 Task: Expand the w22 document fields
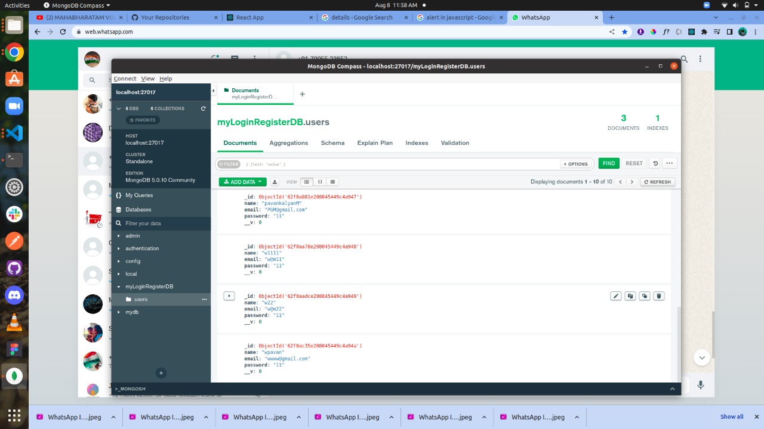(229, 296)
